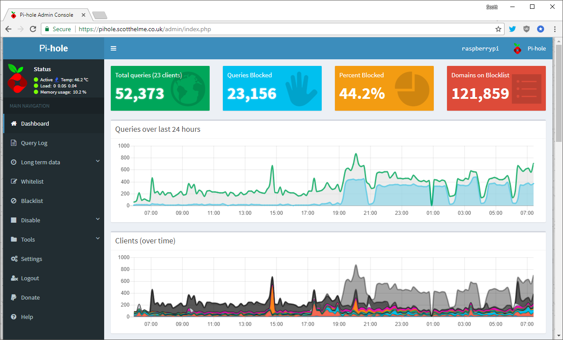Click the Queries Blocked summary card
563x340 pixels.
coord(272,88)
